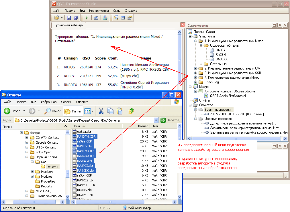Open the Избранное menu in Explorer
The height and width of the screenshot is (212, 290).
pos(49,102)
